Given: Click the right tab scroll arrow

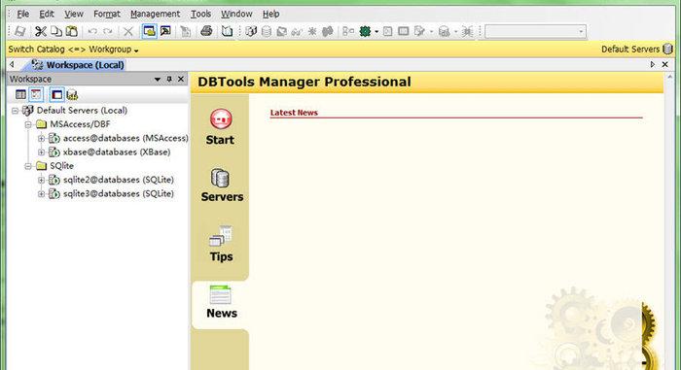Looking at the screenshot, I should [x=653, y=64].
